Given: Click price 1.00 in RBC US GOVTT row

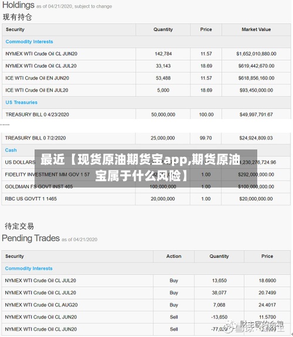Looking at the screenshot, I should tap(206, 199).
